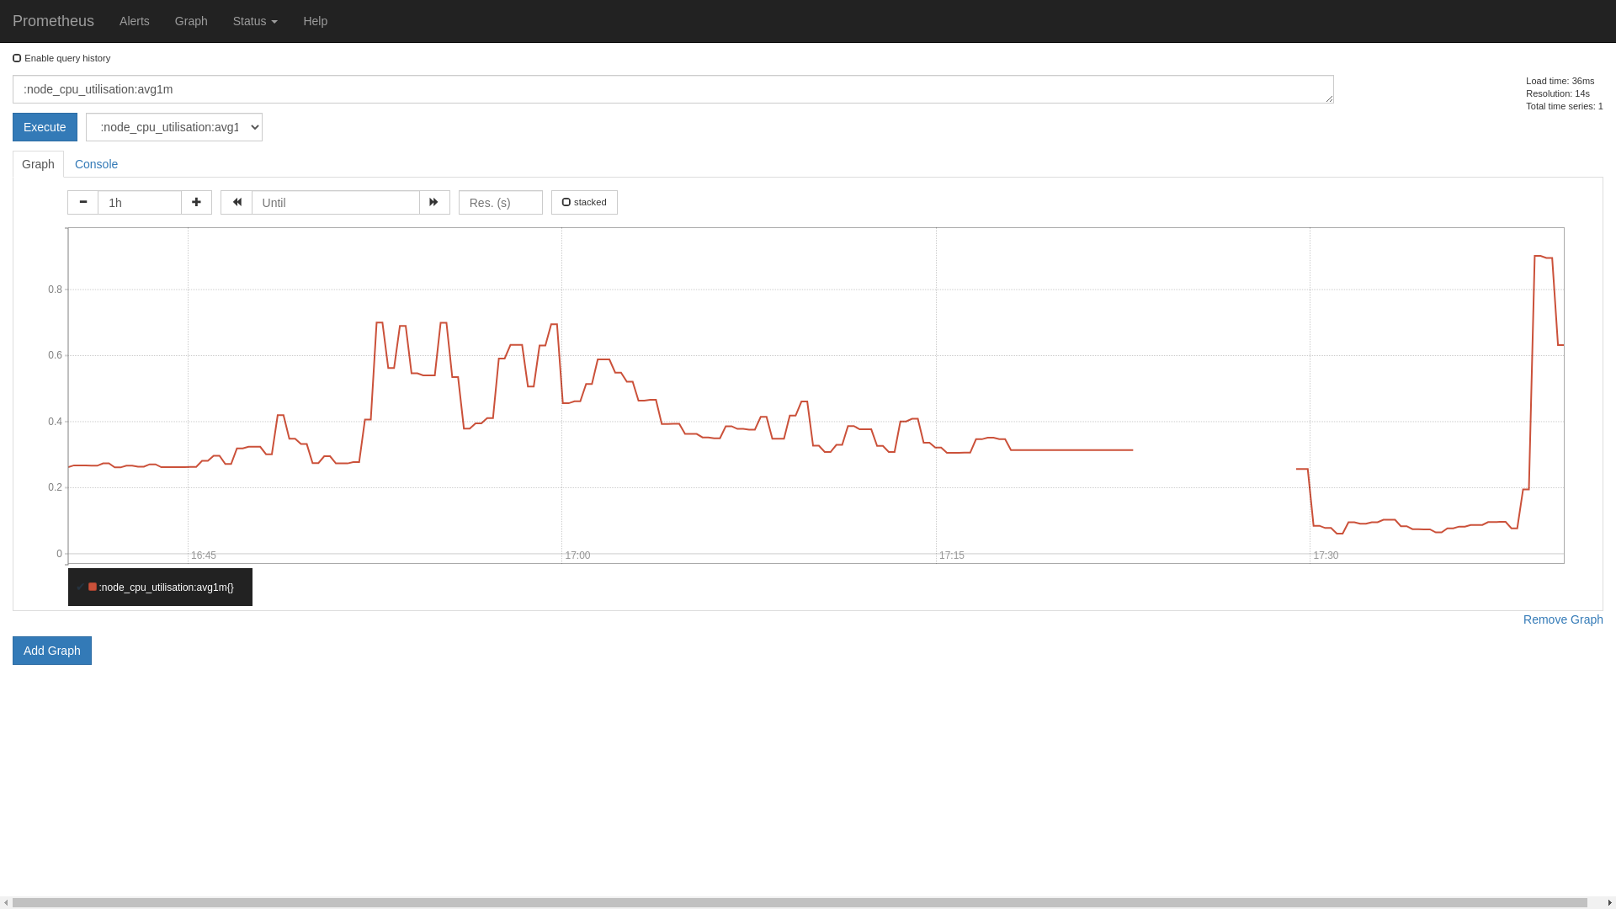Click the Prometheus brand logo
Viewport: 1616px width, 909px height.
click(x=53, y=21)
